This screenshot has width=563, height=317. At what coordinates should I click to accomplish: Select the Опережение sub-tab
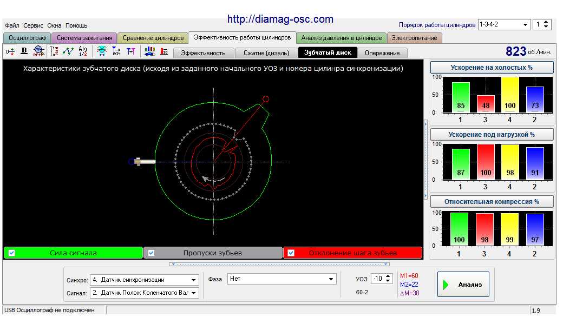(x=382, y=53)
